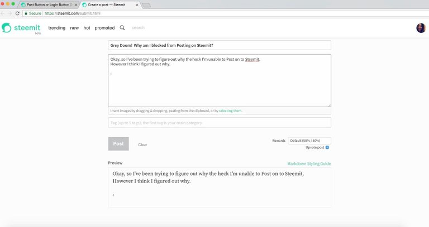This screenshot has width=429, height=227.
Task: Open the Rewards dropdown
Action: pos(309,141)
